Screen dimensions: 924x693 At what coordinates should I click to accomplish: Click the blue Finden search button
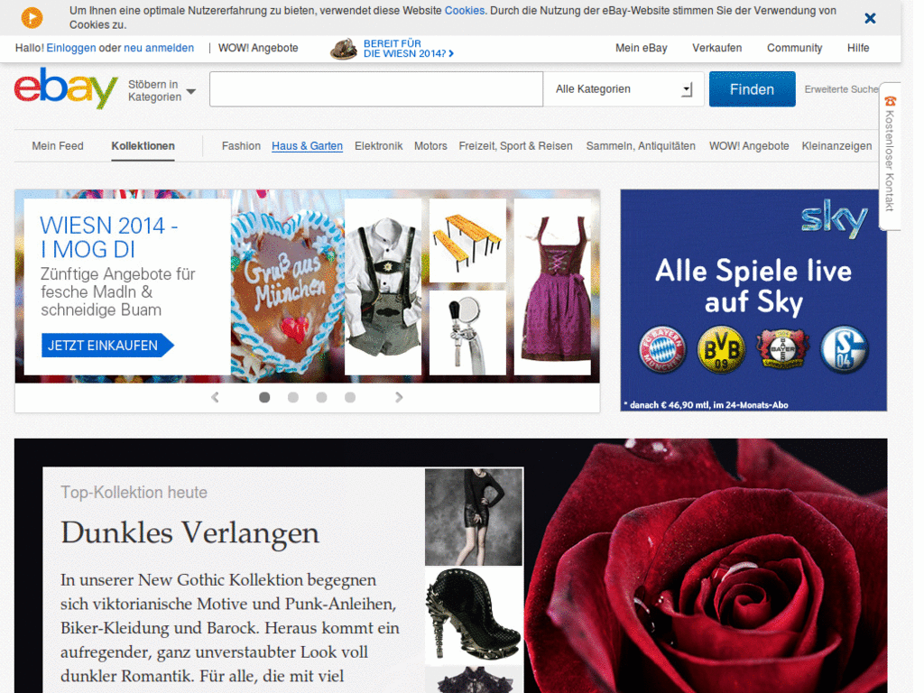click(752, 89)
